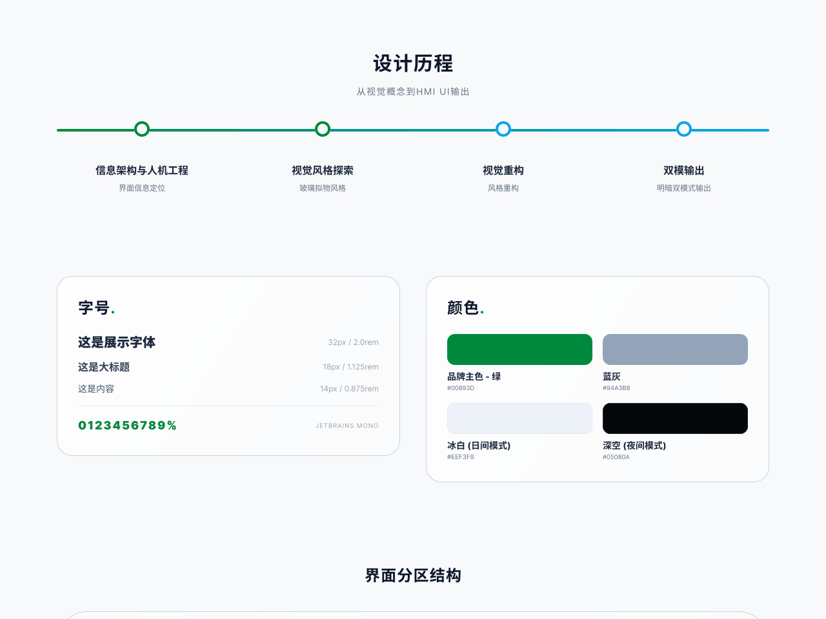The height and width of the screenshot is (619, 826).
Task: Click the #00893D hex code
Action: coord(461,388)
